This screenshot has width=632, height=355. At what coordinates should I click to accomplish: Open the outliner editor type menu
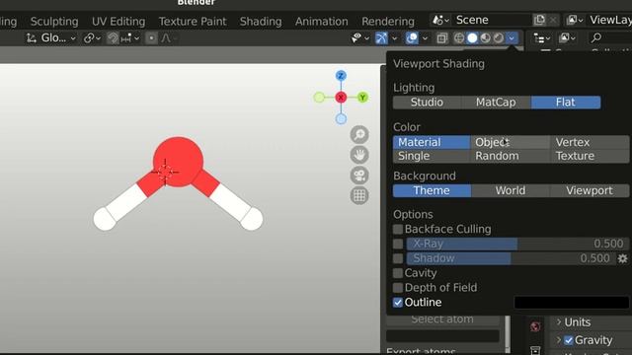(541, 38)
